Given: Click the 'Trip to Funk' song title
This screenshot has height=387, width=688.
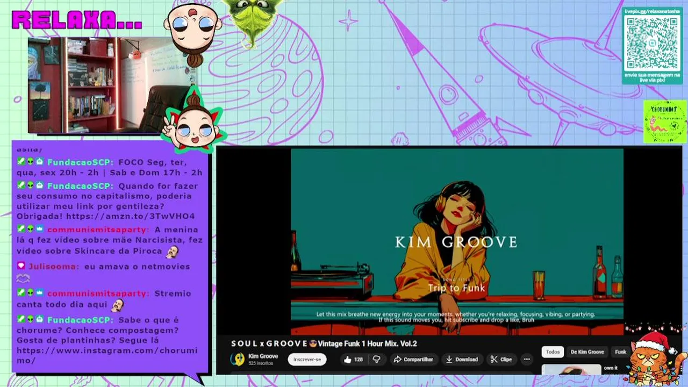Looking at the screenshot, I should pyautogui.click(x=456, y=288).
